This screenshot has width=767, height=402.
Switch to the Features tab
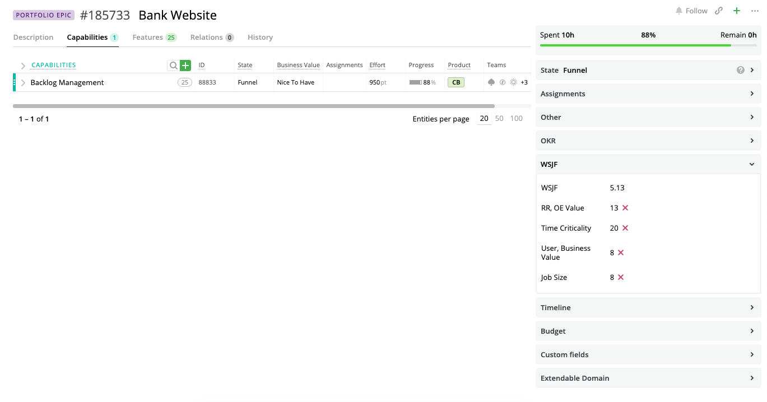point(148,38)
